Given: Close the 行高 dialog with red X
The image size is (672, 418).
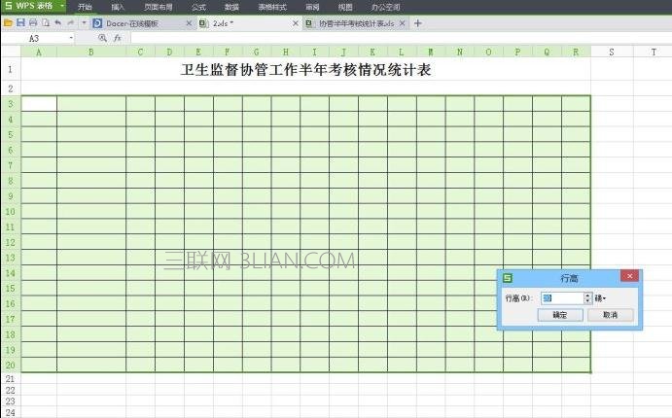Looking at the screenshot, I should click(x=629, y=276).
